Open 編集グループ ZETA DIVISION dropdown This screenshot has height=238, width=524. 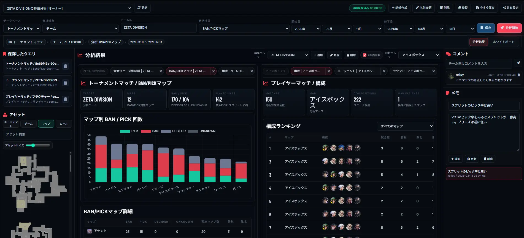(x=288, y=55)
